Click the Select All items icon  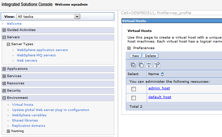pos(133,65)
